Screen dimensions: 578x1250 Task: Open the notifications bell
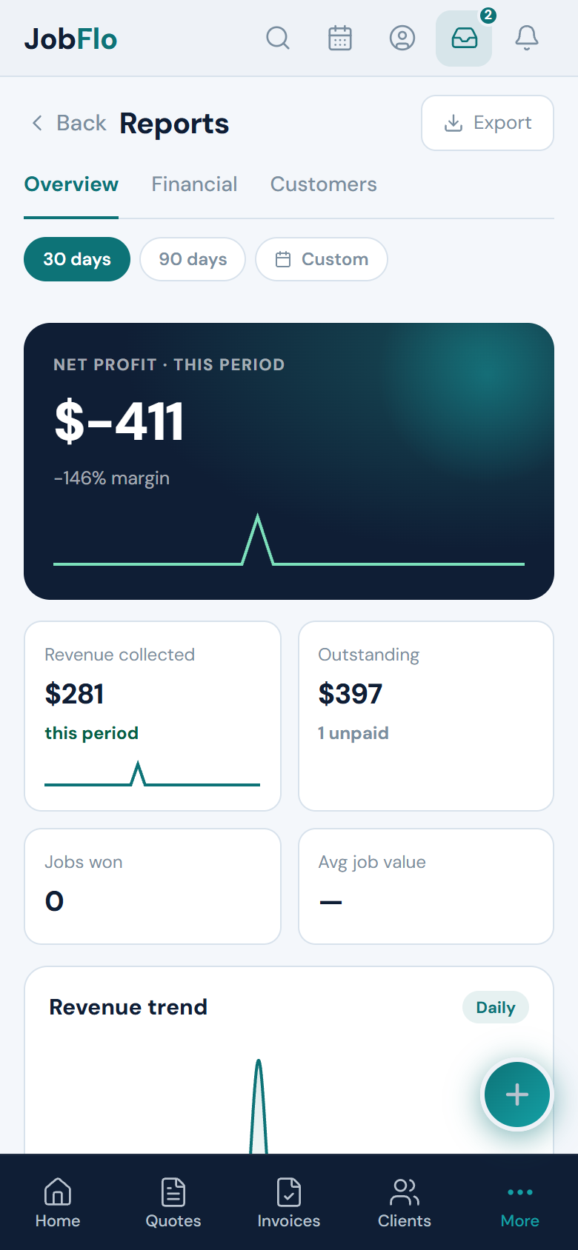527,38
